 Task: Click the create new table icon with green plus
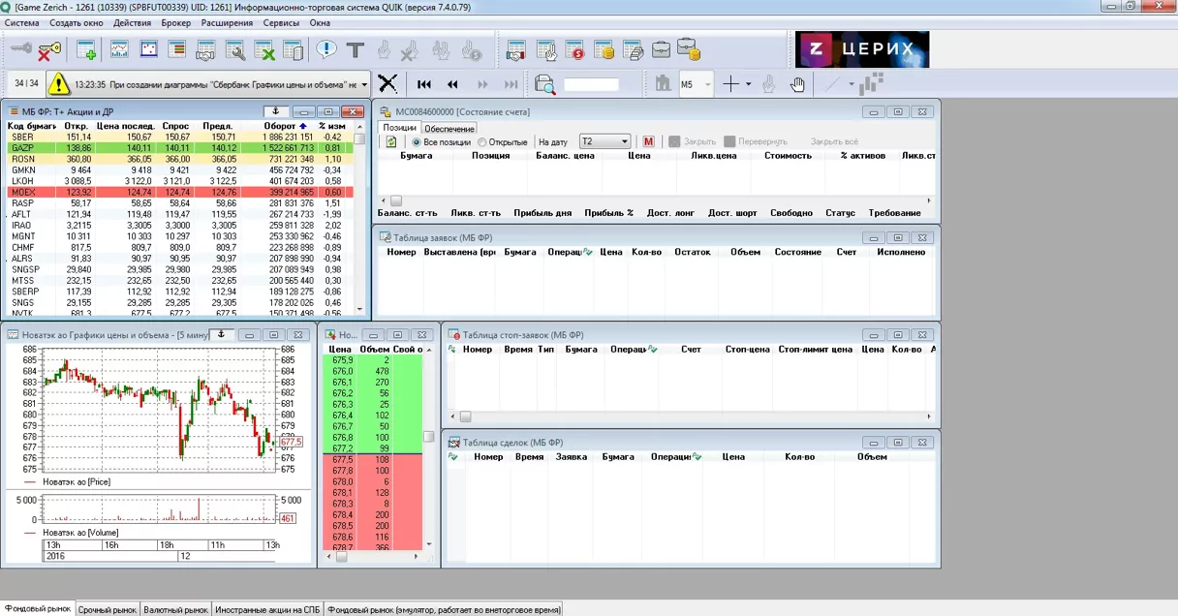(x=86, y=49)
